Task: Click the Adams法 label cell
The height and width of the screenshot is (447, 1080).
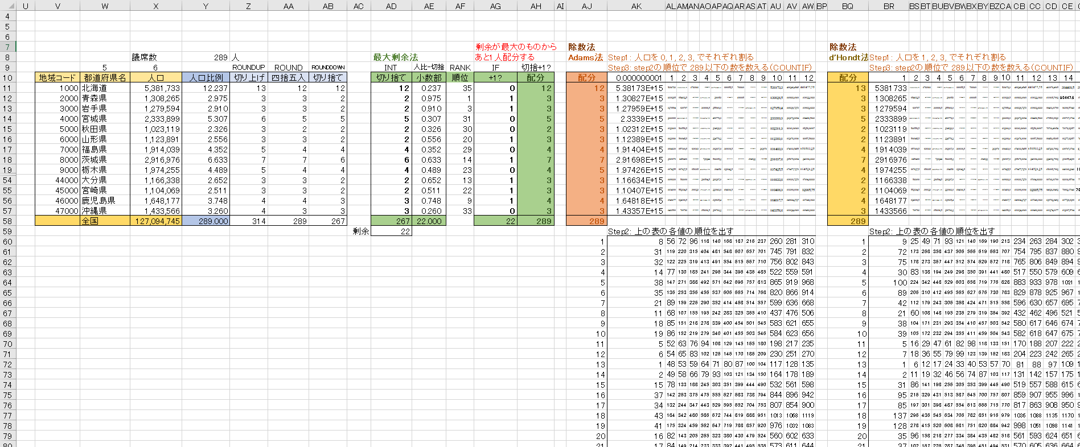Action: (586, 57)
